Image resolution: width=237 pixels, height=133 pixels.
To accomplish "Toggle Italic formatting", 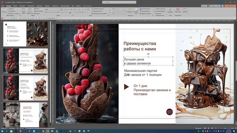I will [x=49, y=12].
